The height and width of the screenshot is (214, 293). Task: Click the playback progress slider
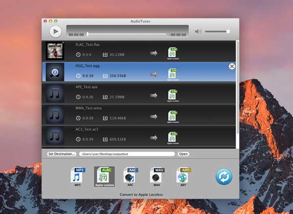(126, 34)
